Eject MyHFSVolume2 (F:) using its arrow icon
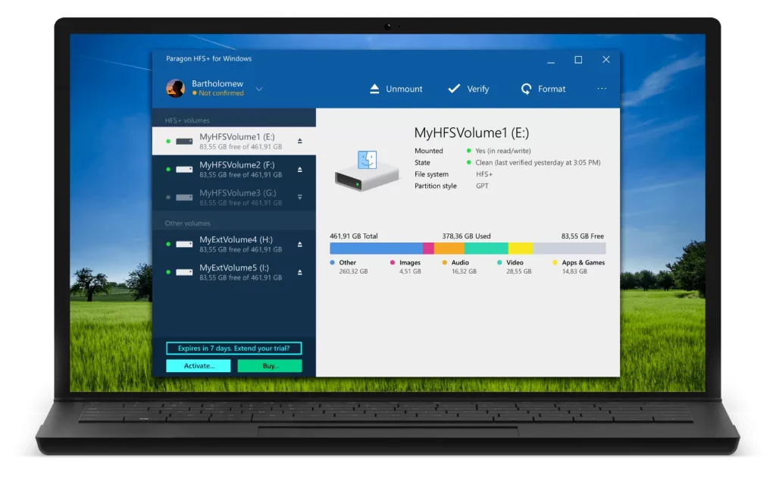The image size is (776, 485). click(300, 169)
